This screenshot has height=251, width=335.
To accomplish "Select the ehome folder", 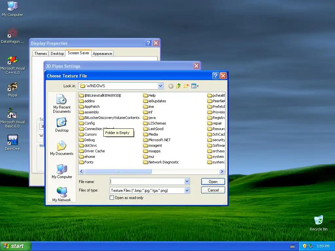I will tap(87, 157).
